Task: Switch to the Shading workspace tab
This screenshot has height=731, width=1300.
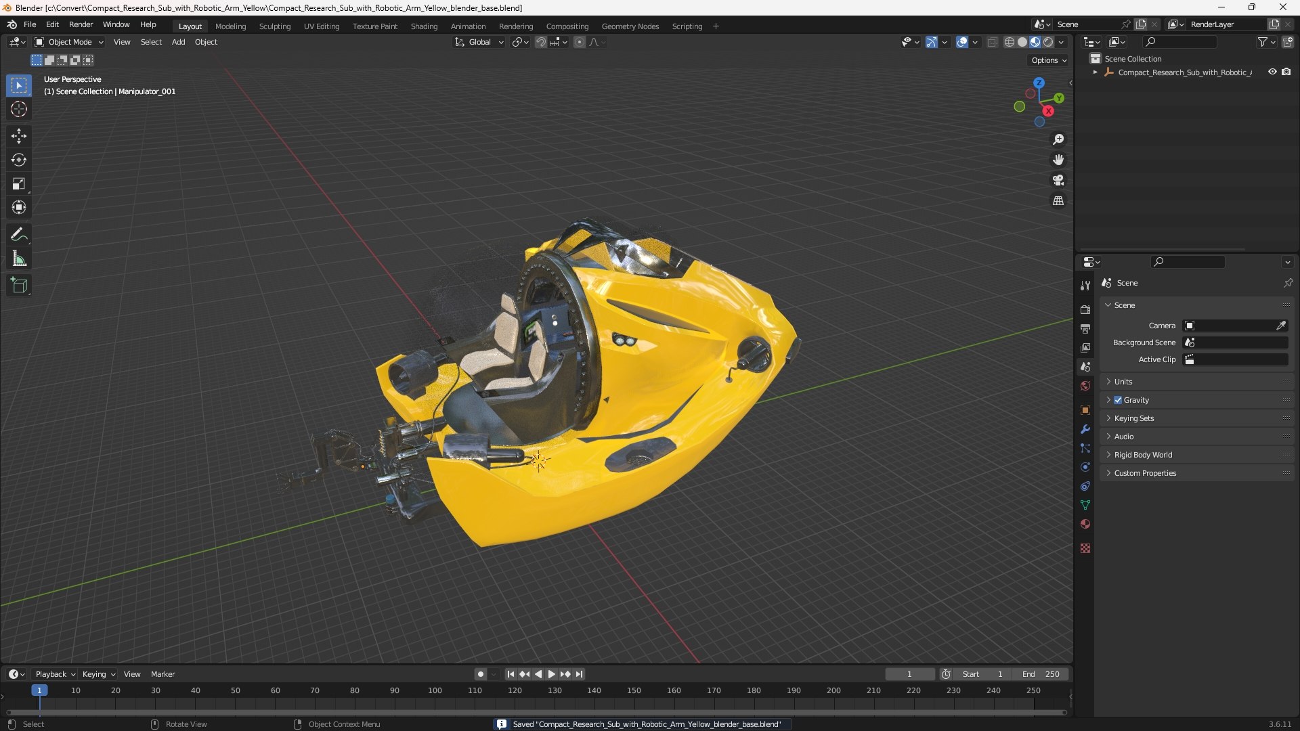Action: 424,26
